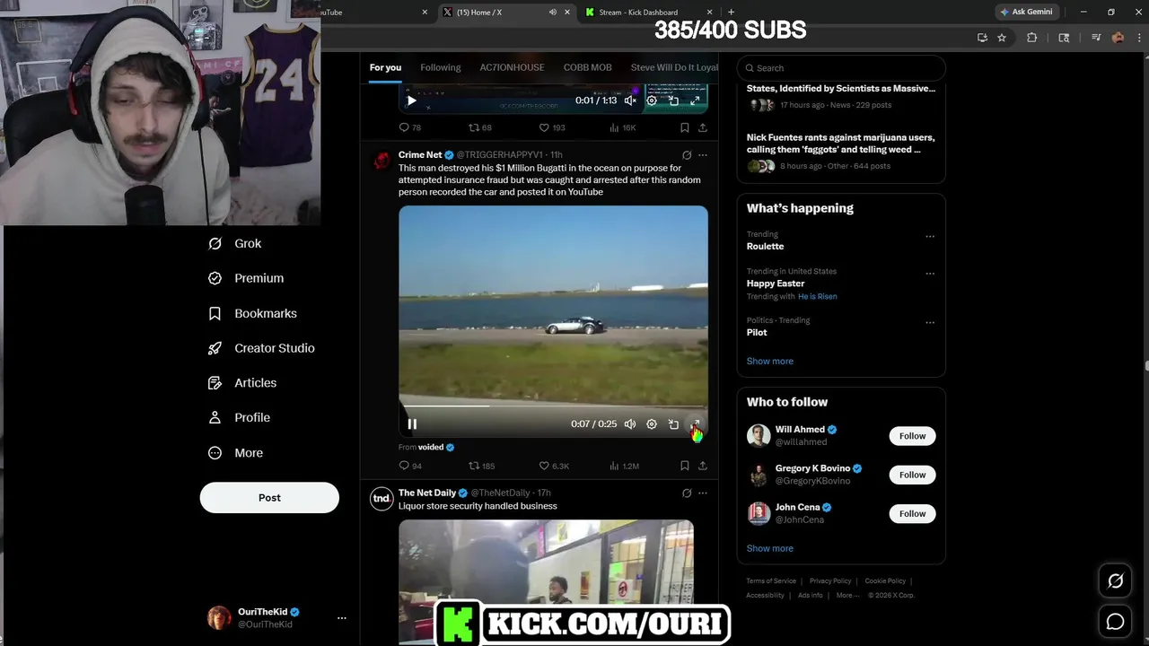1149x646 pixels.
Task: Open Creator Studio rocket item
Action: pyautogui.click(x=261, y=348)
